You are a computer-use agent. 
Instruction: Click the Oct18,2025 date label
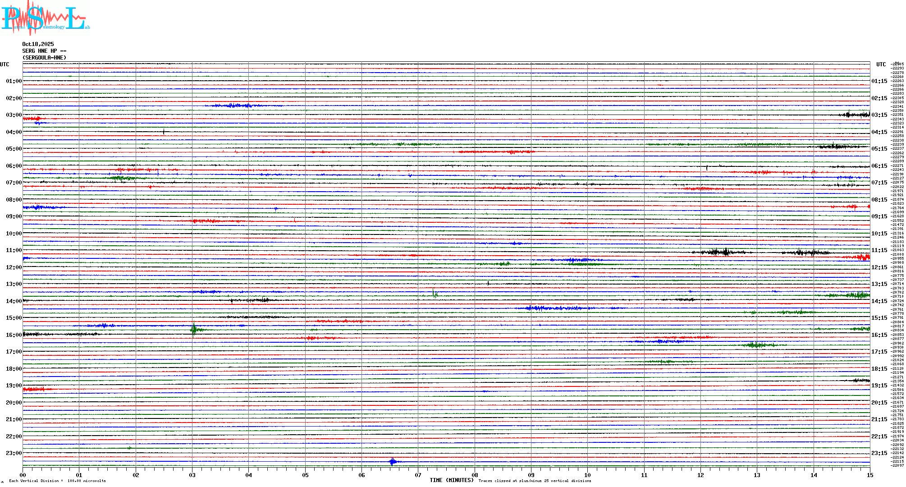pyautogui.click(x=38, y=44)
